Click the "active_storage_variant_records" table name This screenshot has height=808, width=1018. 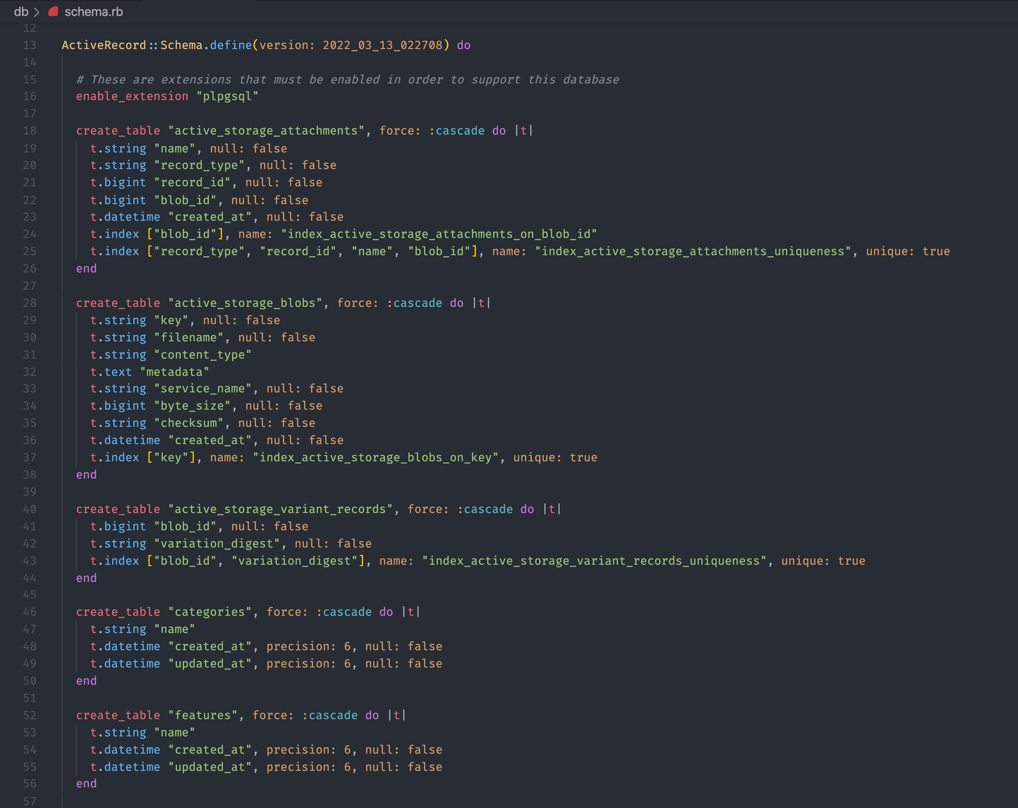pyautogui.click(x=281, y=509)
